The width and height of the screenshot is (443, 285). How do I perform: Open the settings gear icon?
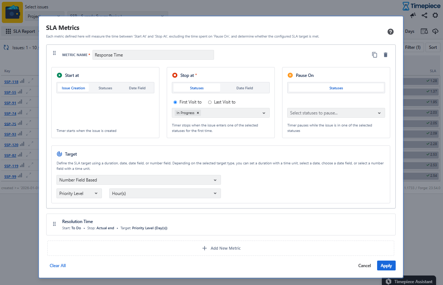click(435, 15)
